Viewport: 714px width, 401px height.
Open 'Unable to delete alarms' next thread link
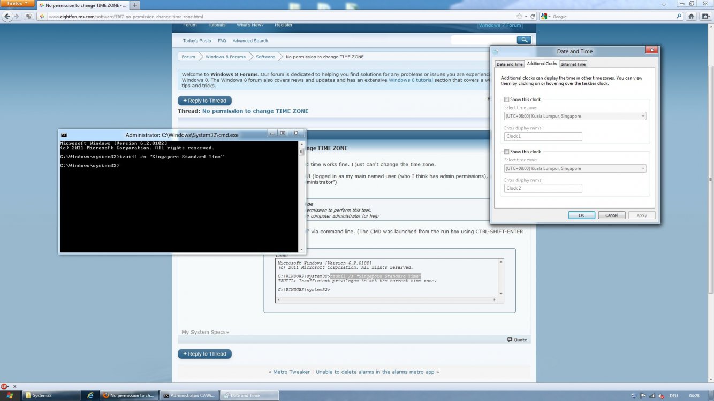pos(375,372)
